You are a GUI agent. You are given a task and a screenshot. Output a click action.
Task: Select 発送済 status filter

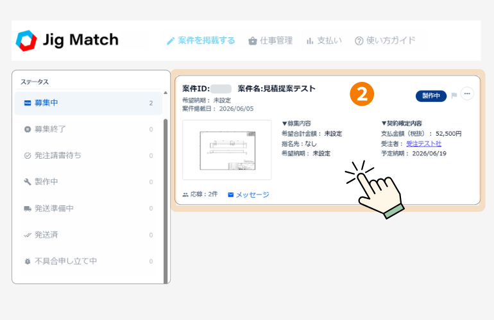(x=89, y=235)
